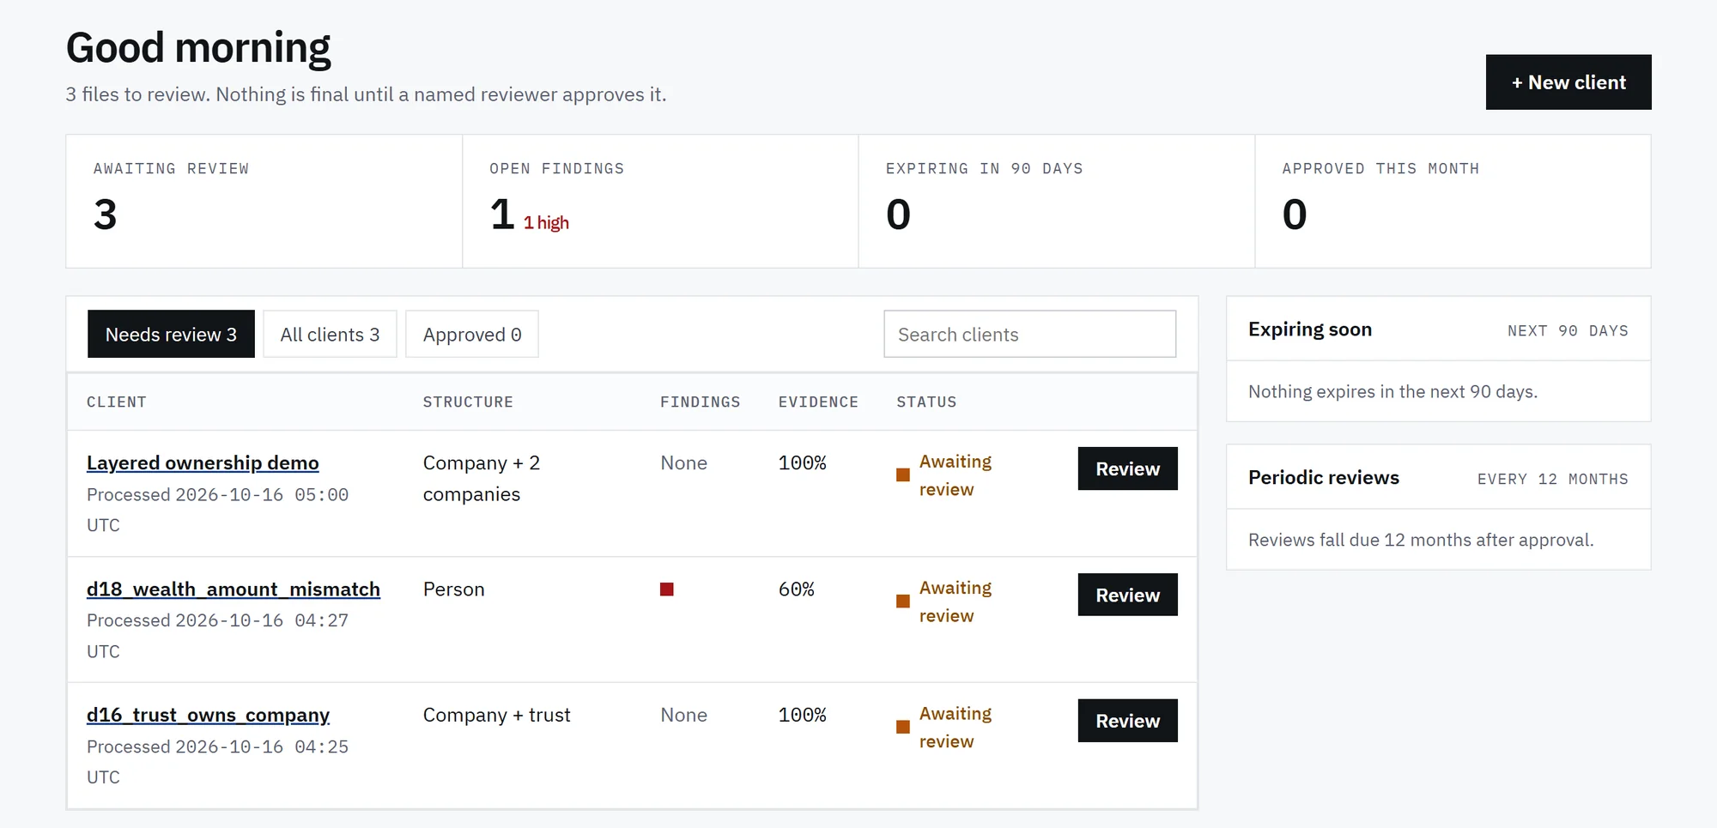The width and height of the screenshot is (1717, 828).
Task: Click the Open Findings stat card
Action: point(660,201)
